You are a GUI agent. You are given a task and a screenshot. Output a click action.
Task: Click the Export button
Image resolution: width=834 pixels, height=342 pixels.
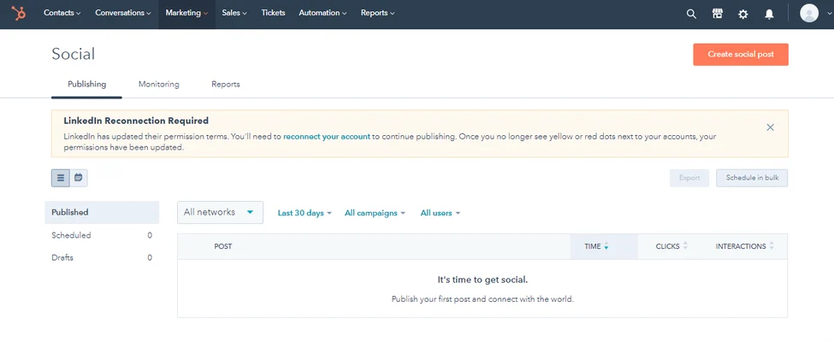[x=689, y=178]
